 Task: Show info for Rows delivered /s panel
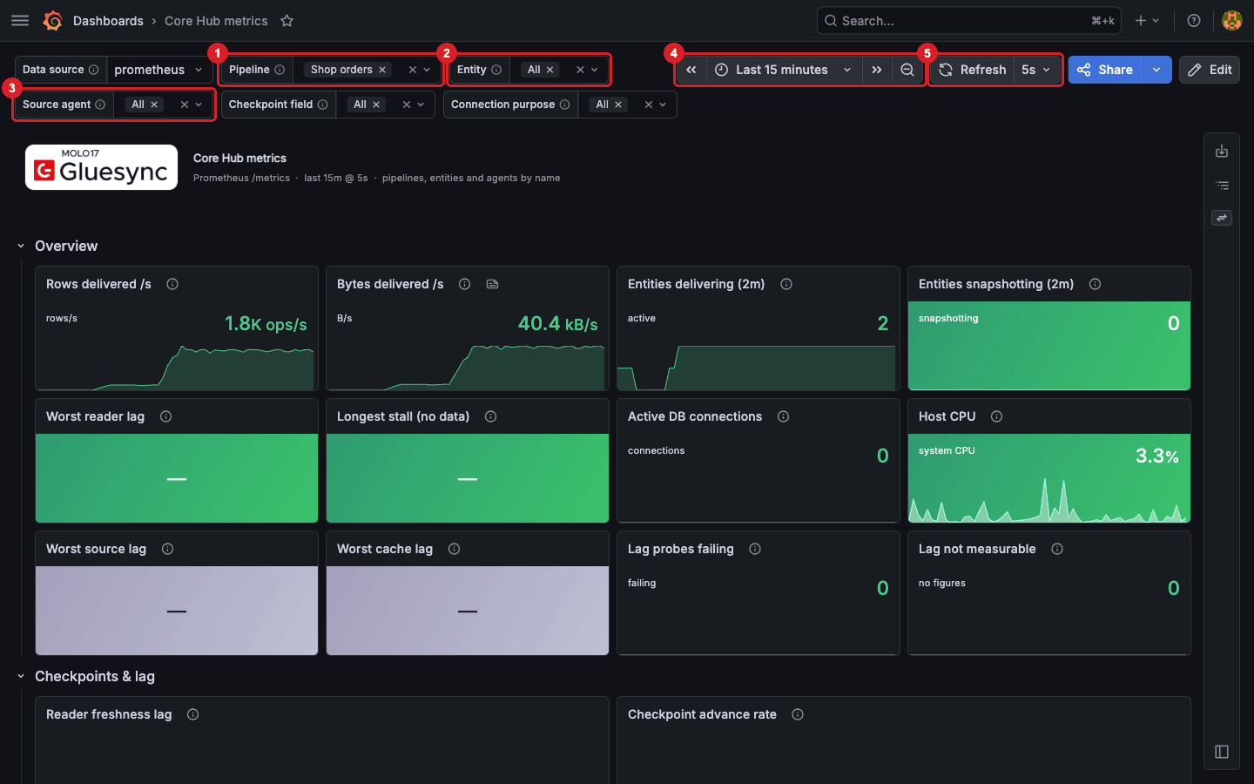point(172,284)
